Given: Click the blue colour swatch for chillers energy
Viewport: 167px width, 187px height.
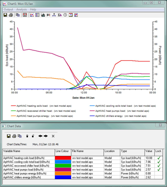Looking at the screenshot, I should tap(63, 178).
